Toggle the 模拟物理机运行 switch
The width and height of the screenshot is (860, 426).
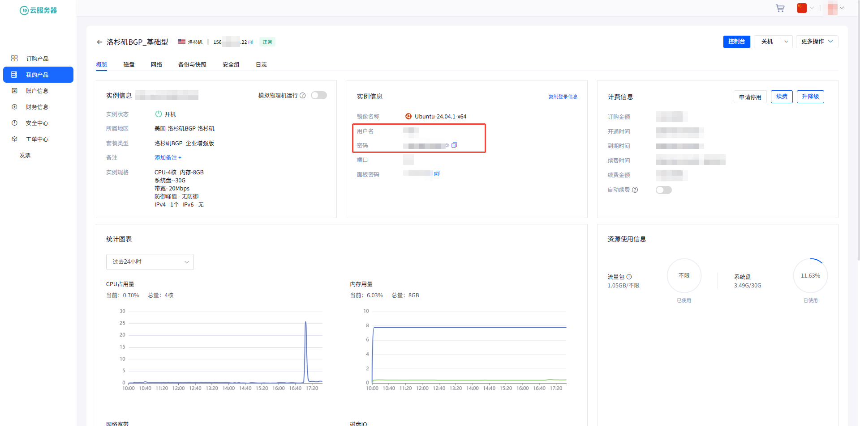click(319, 96)
